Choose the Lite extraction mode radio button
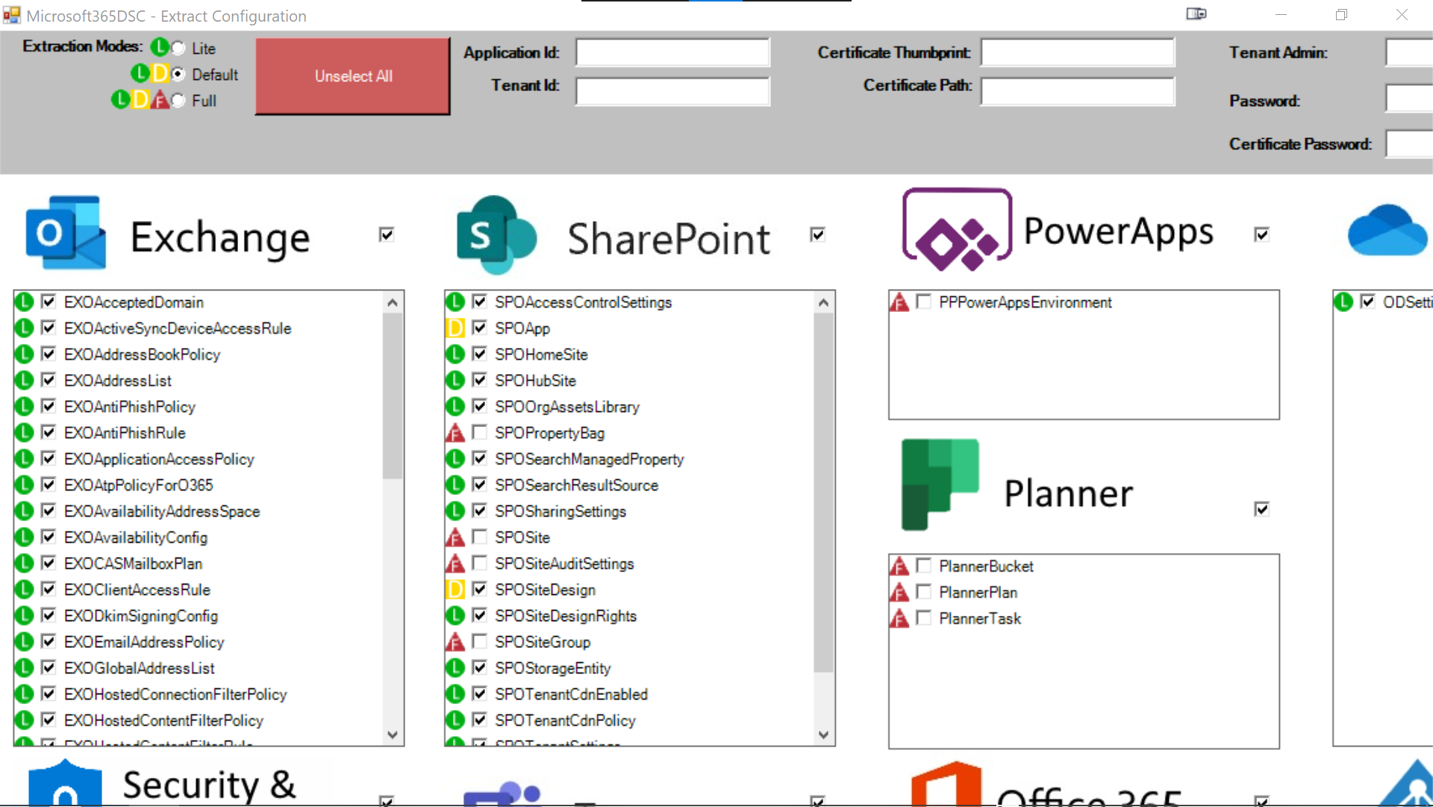The width and height of the screenshot is (1433, 807). click(178, 49)
